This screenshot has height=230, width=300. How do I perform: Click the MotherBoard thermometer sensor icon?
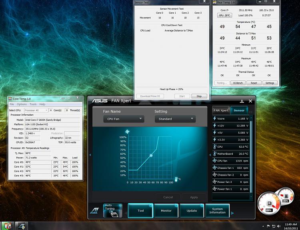point(215,154)
